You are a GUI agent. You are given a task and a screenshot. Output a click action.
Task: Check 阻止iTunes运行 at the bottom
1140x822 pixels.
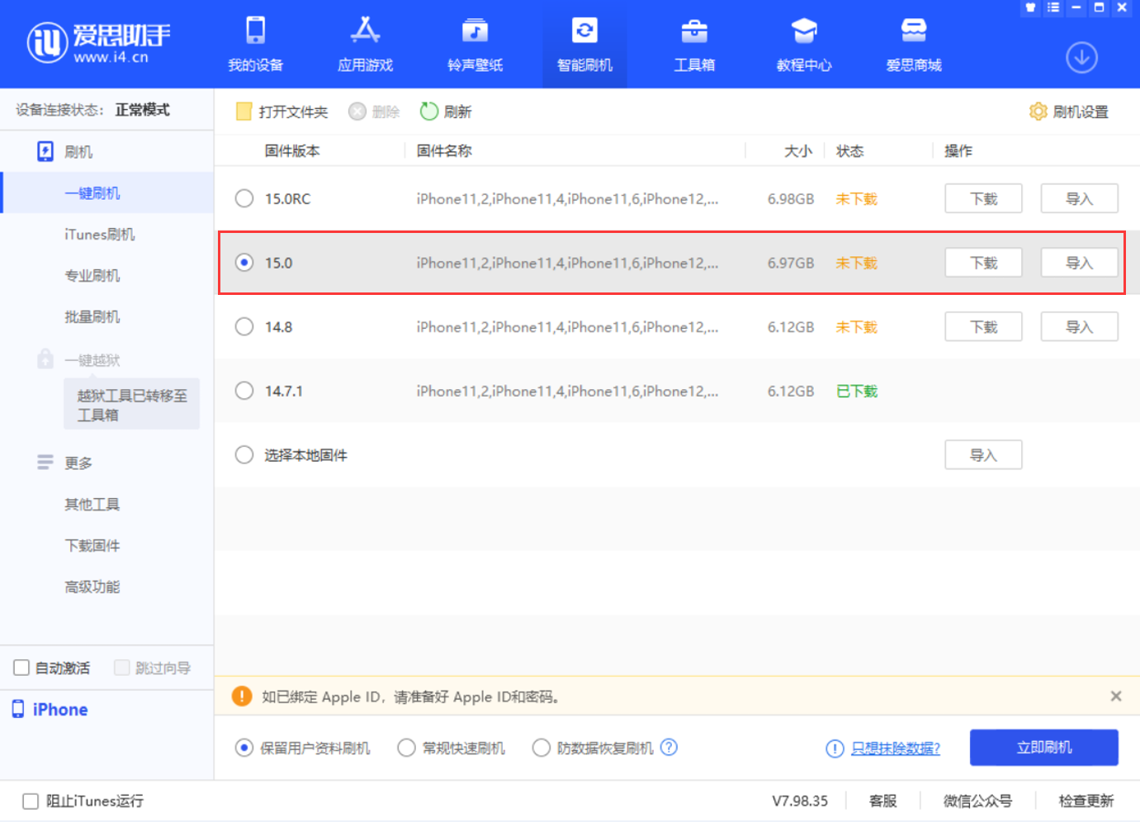point(30,801)
